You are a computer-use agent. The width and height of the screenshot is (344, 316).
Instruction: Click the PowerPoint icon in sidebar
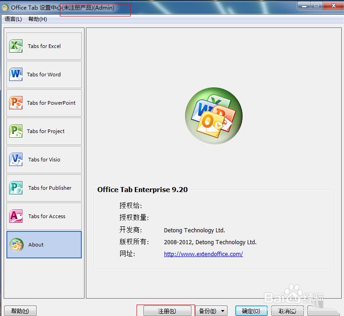(x=16, y=102)
